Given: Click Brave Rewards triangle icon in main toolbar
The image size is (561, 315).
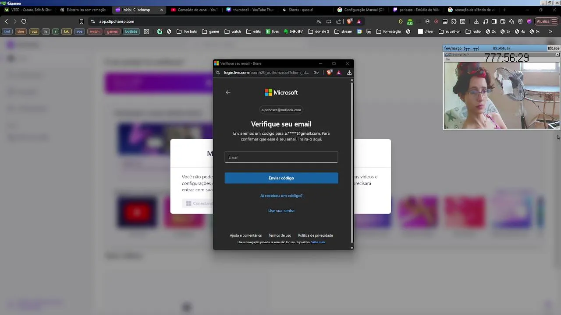Looking at the screenshot, I should (x=359, y=21).
